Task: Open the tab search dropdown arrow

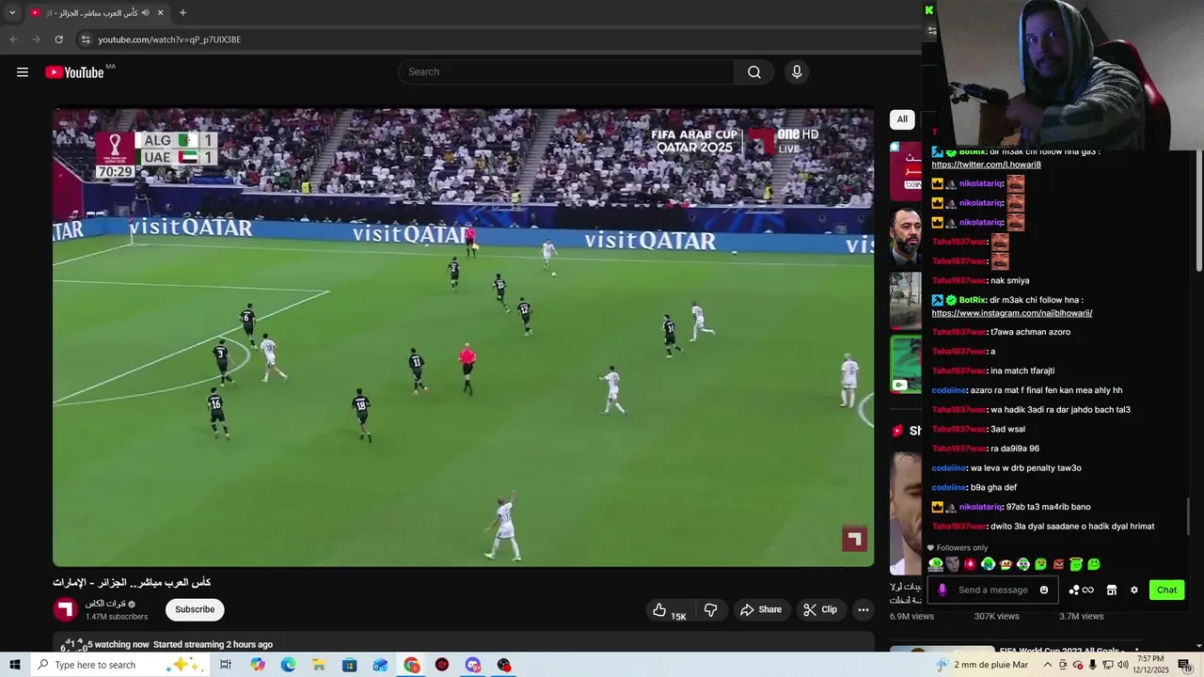Action: (12, 13)
